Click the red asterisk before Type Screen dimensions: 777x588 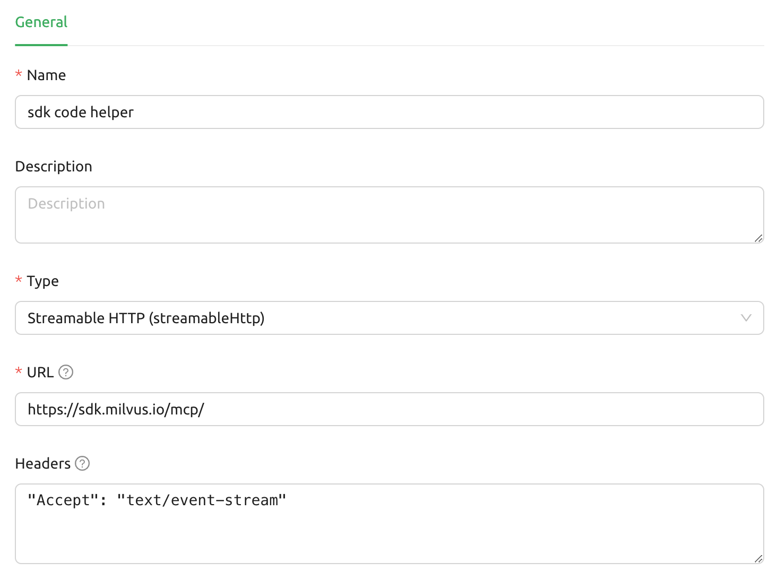[19, 281]
